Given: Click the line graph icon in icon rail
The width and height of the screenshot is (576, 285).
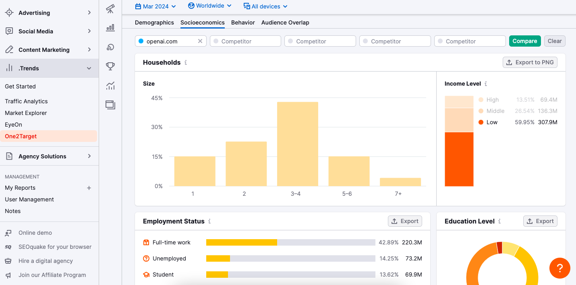Looking at the screenshot, I should [110, 86].
